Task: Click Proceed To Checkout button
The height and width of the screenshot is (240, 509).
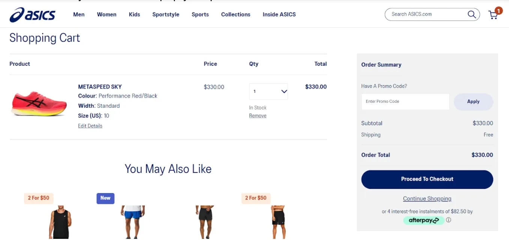Action: pos(427,179)
